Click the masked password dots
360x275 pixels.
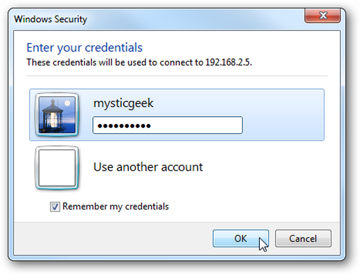(124, 126)
